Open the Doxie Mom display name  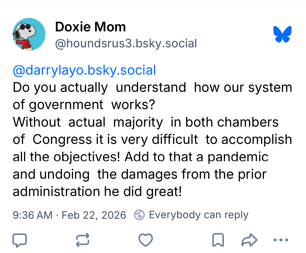(x=90, y=27)
